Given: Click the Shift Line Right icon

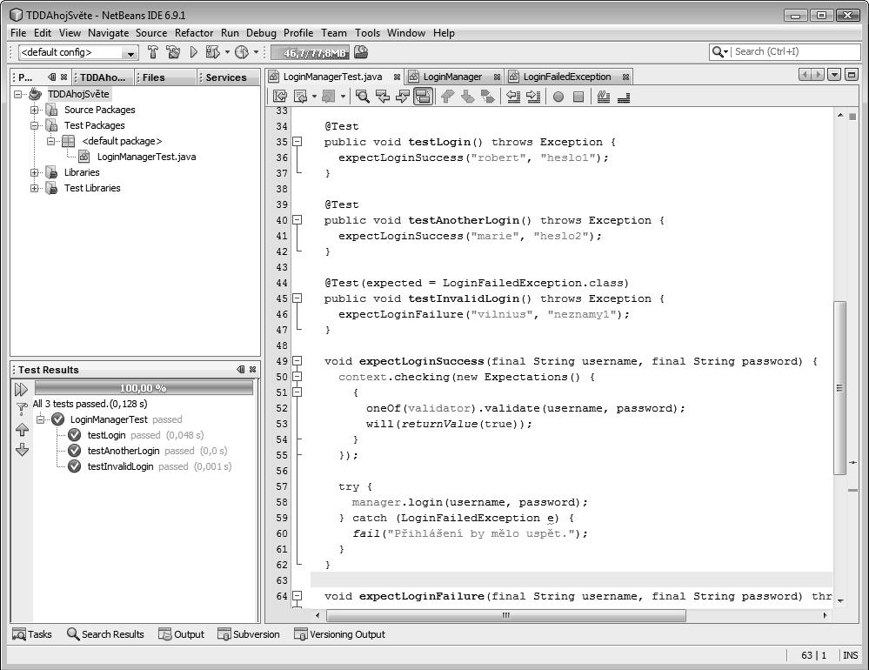Looking at the screenshot, I should [533, 97].
